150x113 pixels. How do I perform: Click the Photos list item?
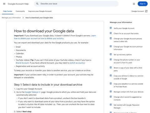pyautogui.click(x=19, y=57)
